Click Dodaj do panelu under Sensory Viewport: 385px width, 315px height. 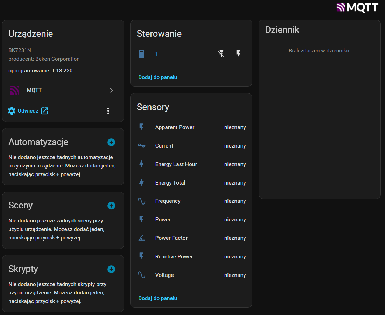pyautogui.click(x=157, y=298)
